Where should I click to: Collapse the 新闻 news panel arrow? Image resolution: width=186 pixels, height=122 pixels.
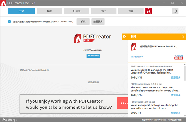pos(183,37)
